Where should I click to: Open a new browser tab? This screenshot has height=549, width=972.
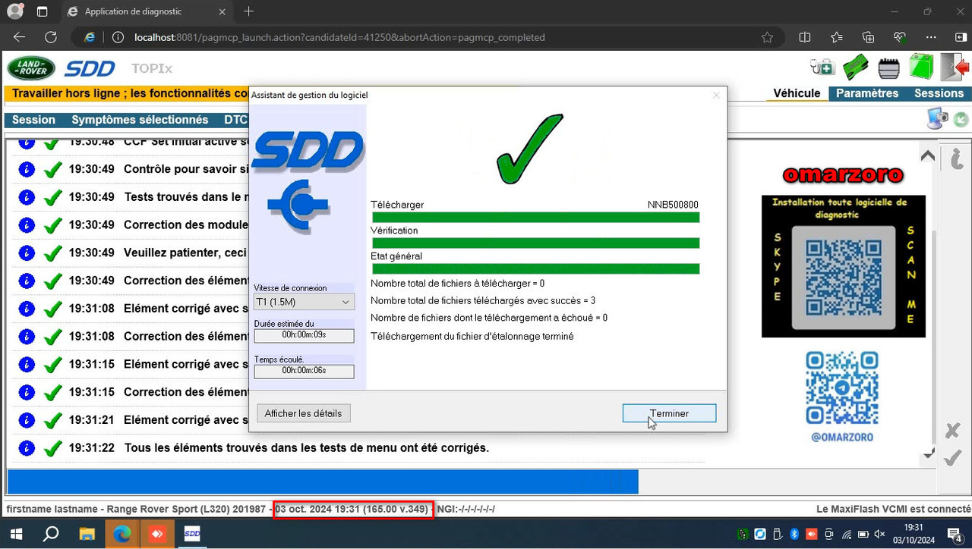pyautogui.click(x=248, y=11)
